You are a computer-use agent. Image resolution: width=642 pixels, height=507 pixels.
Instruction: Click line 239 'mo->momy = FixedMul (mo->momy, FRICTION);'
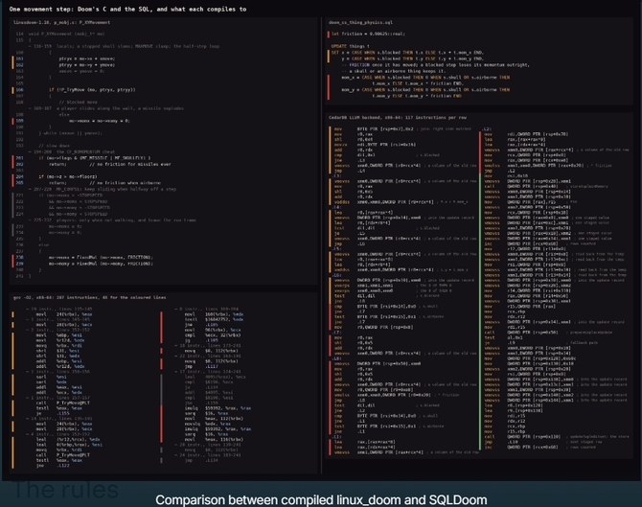(101, 264)
